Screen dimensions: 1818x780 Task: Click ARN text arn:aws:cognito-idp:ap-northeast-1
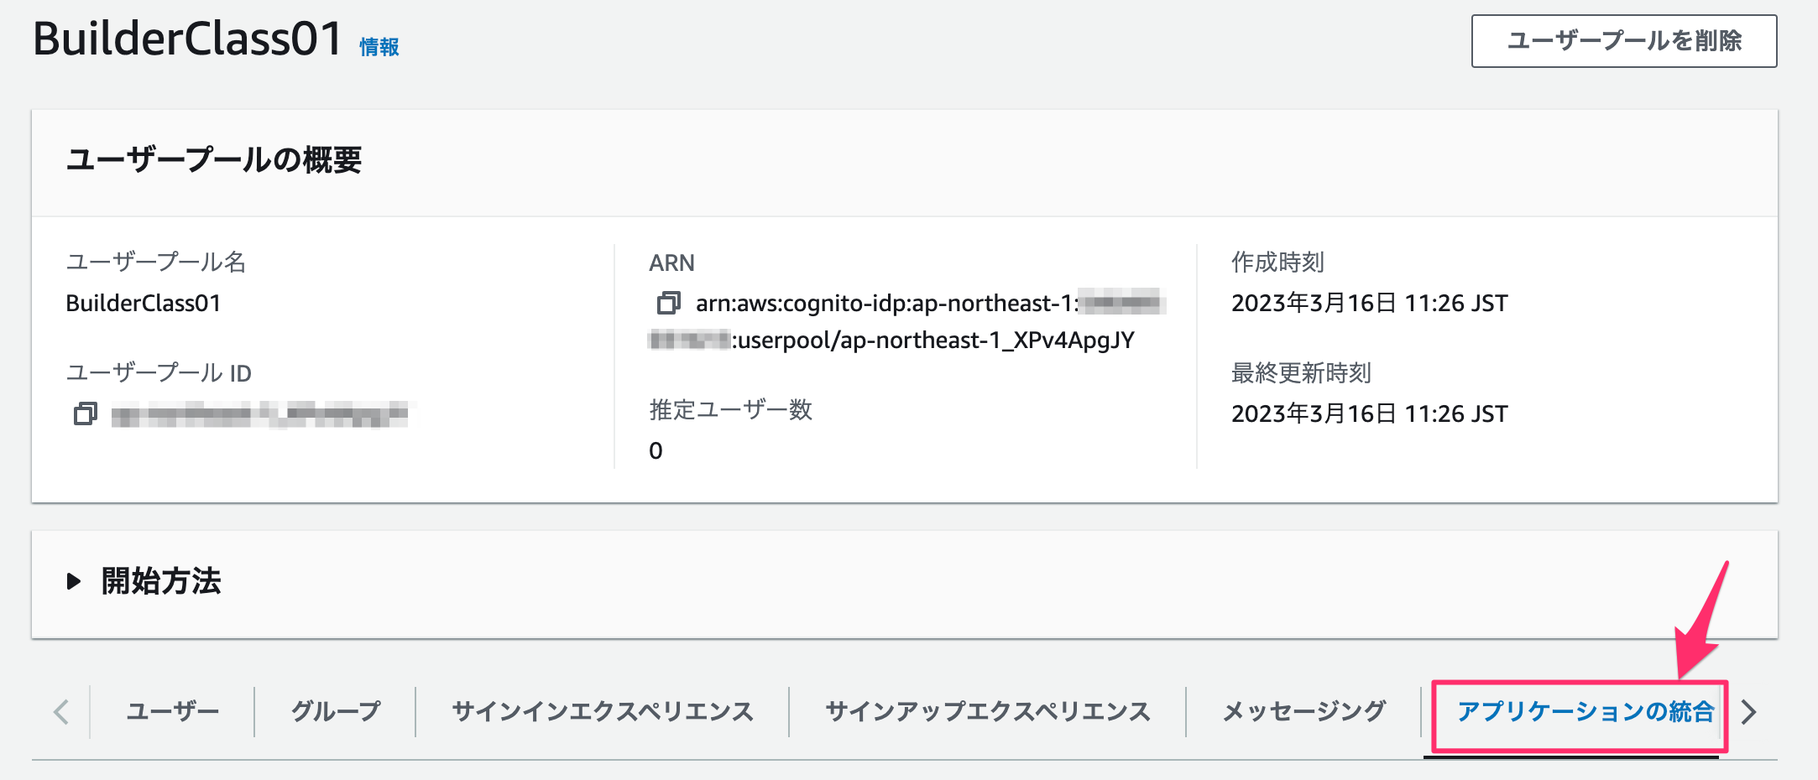(887, 303)
